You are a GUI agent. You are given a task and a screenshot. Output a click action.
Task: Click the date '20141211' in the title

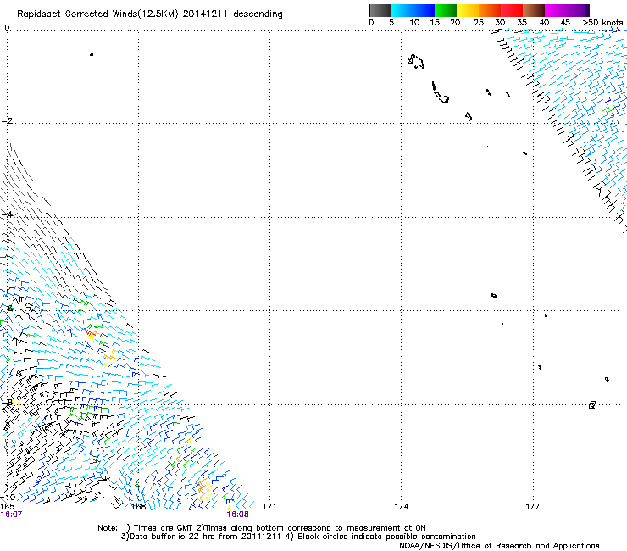(x=205, y=14)
